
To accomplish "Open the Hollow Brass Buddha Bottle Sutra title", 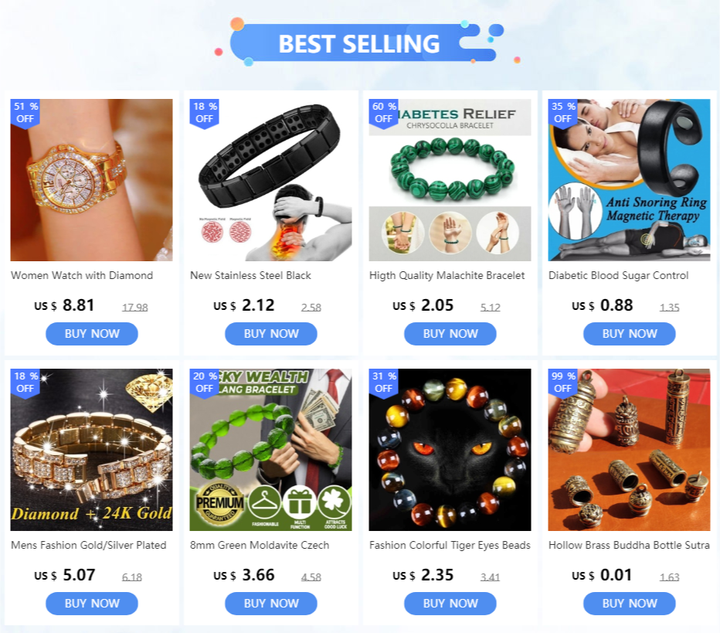I will click(x=629, y=545).
